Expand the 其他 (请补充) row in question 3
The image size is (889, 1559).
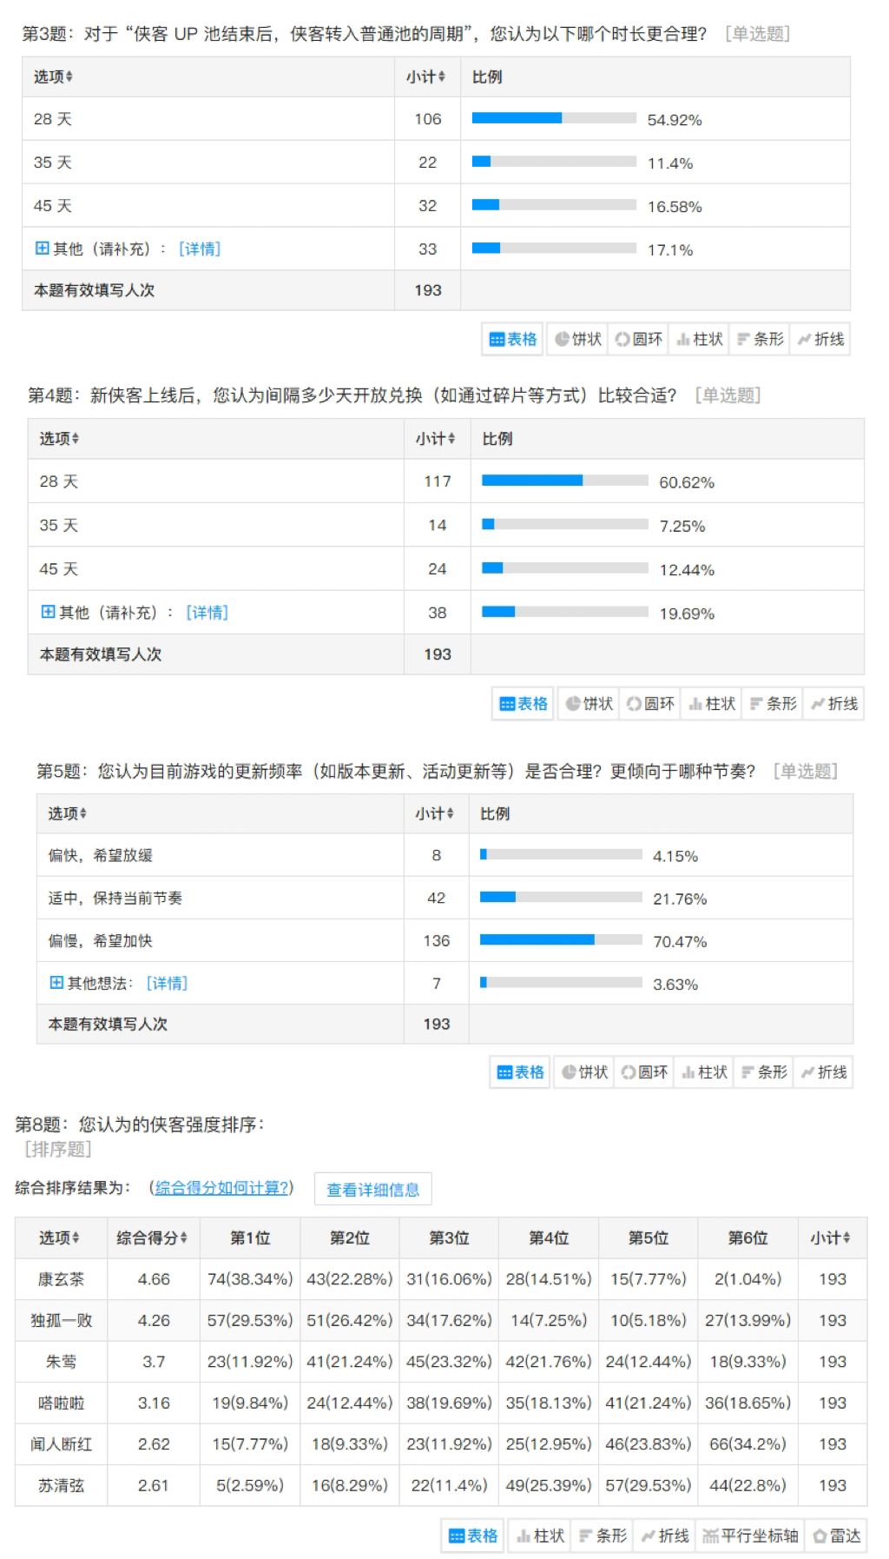coord(42,249)
